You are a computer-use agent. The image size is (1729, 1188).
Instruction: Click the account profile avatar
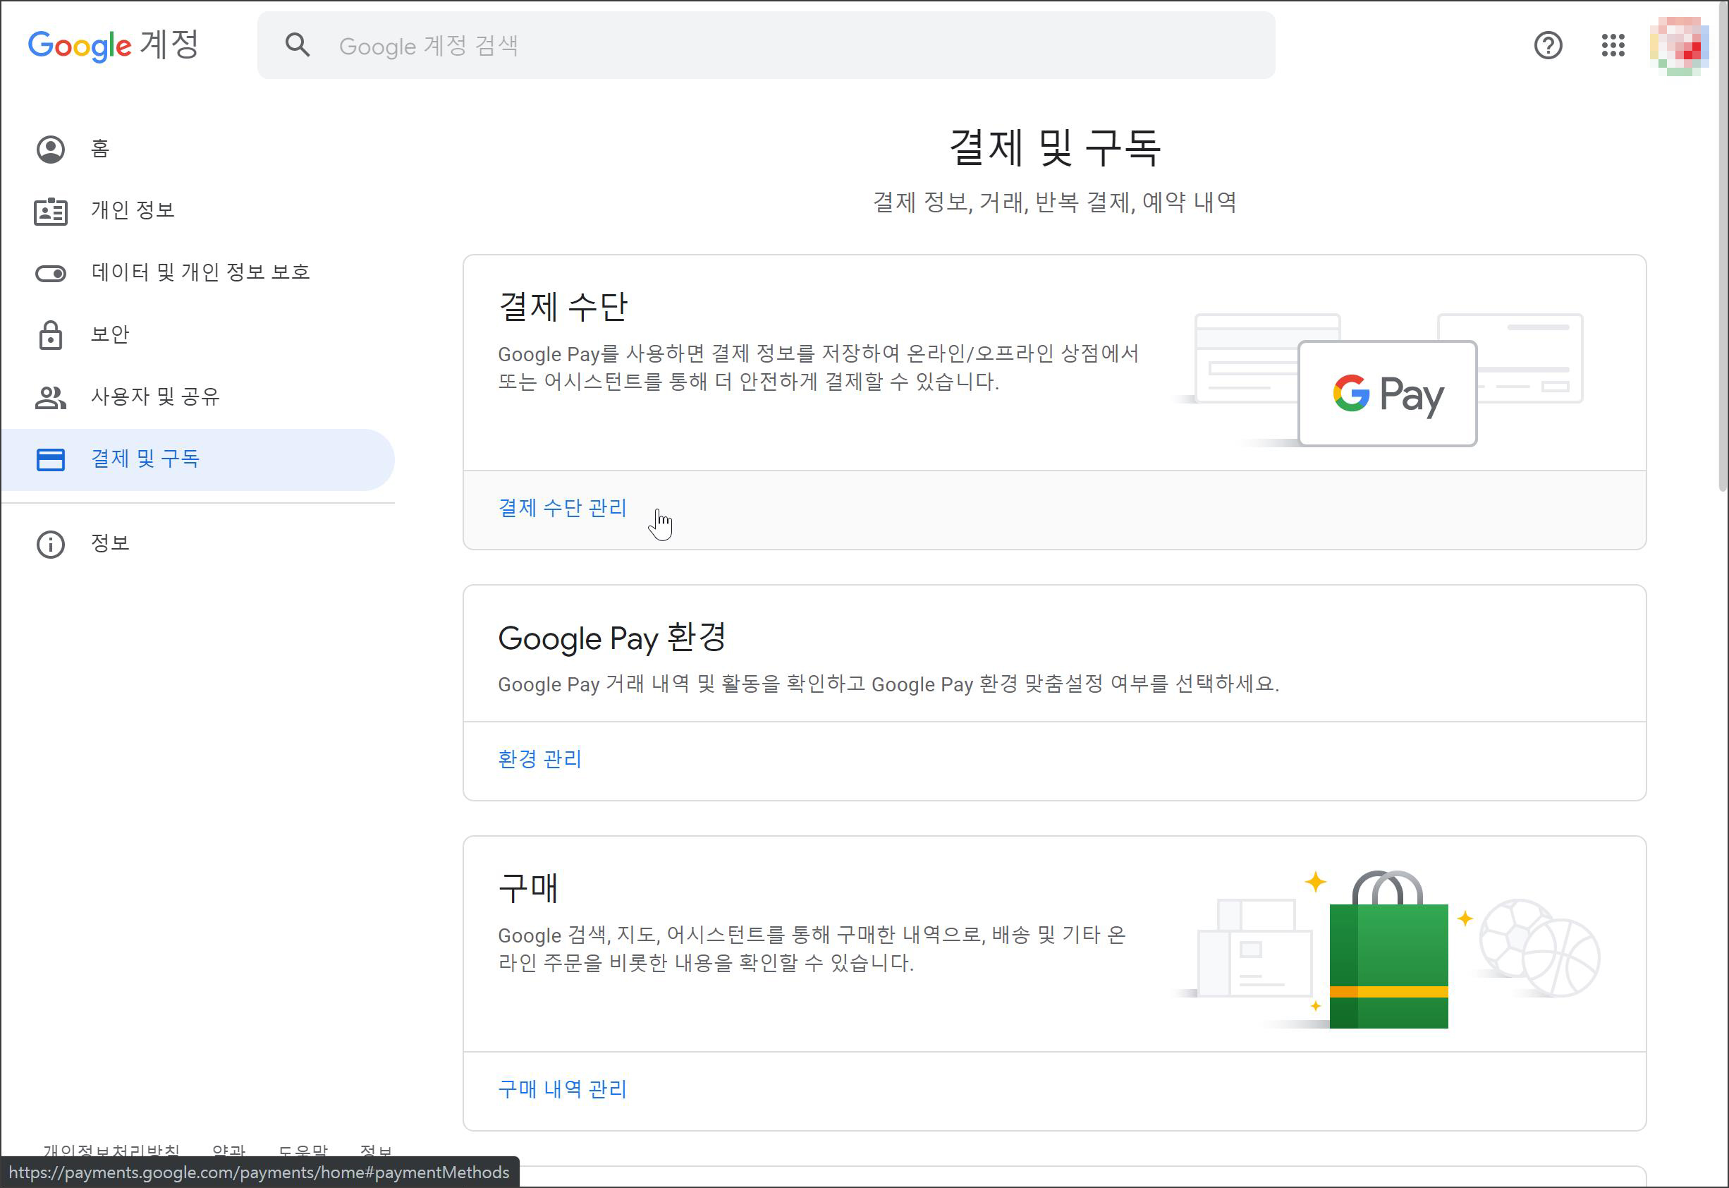point(1678,46)
